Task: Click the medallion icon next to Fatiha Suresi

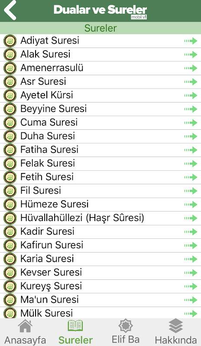Action: click(10, 150)
